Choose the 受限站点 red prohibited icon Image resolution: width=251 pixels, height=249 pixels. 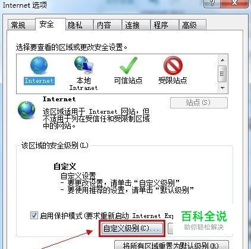tap(172, 65)
